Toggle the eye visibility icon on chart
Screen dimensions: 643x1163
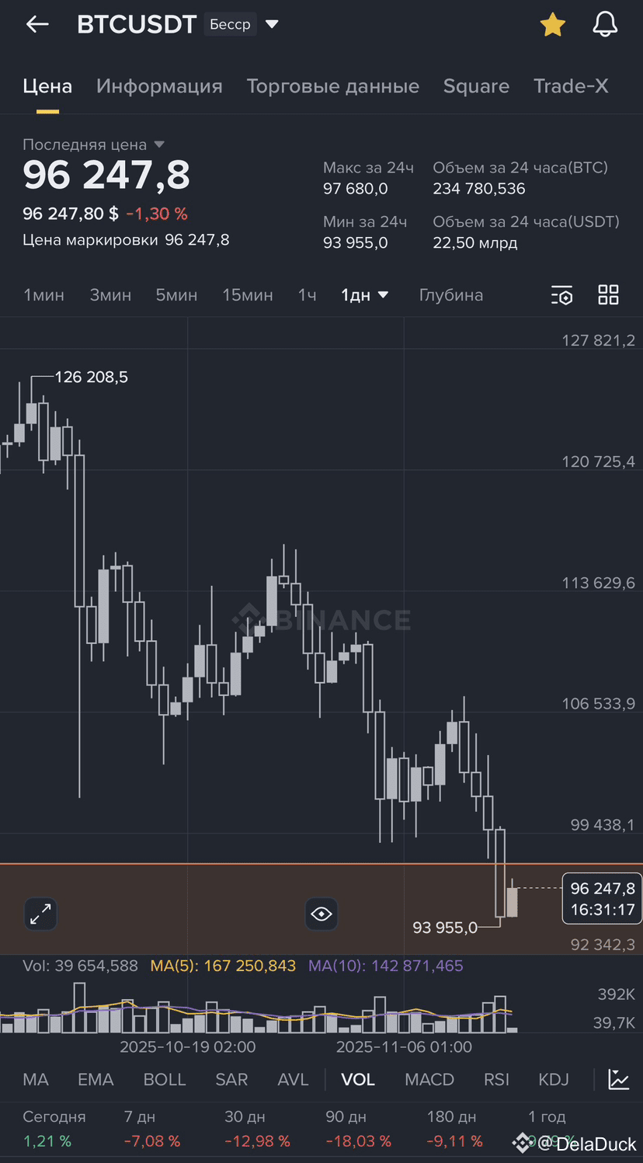tap(321, 914)
